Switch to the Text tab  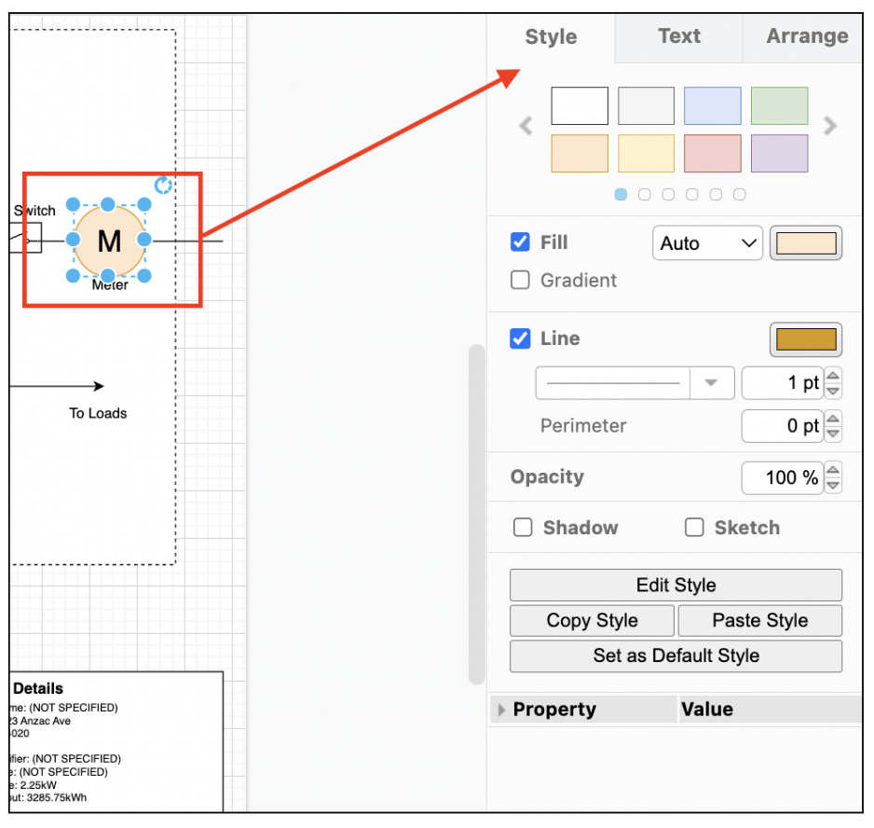pos(678,36)
